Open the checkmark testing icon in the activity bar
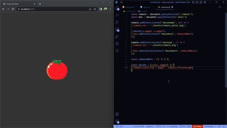Viewport: 227px width, 128px height. tap(117, 50)
